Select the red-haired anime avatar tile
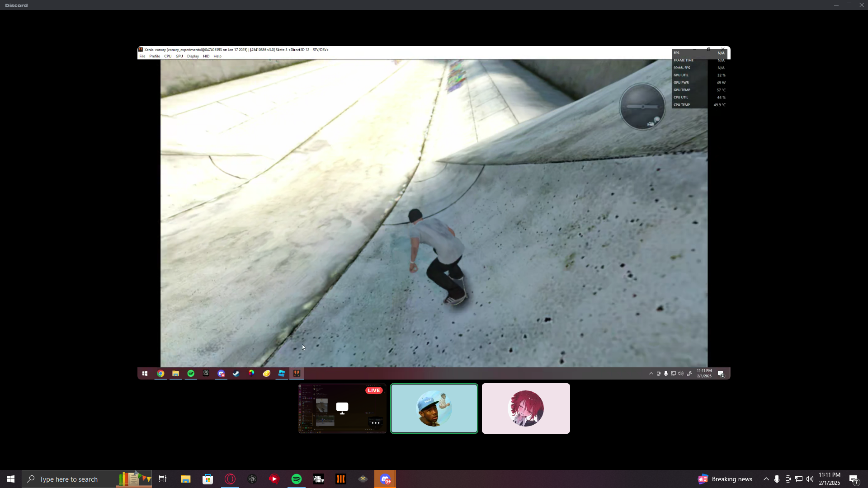This screenshot has height=488, width=868. (x=526, y=408)
